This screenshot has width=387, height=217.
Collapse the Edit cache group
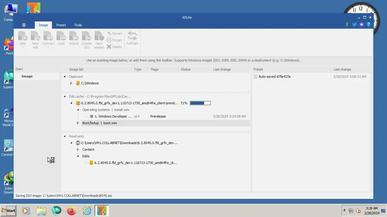click(x=64, y=96)
